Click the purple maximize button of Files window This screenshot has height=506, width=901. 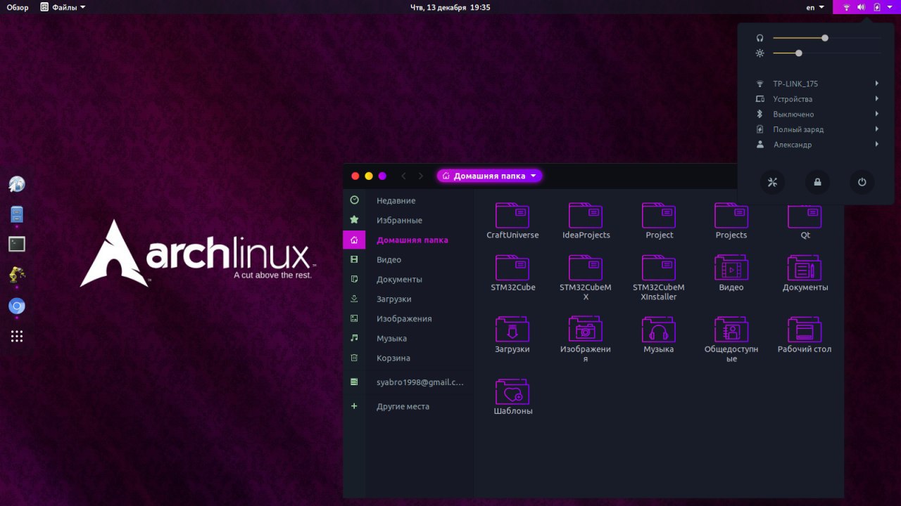click(x=382, y=176)
